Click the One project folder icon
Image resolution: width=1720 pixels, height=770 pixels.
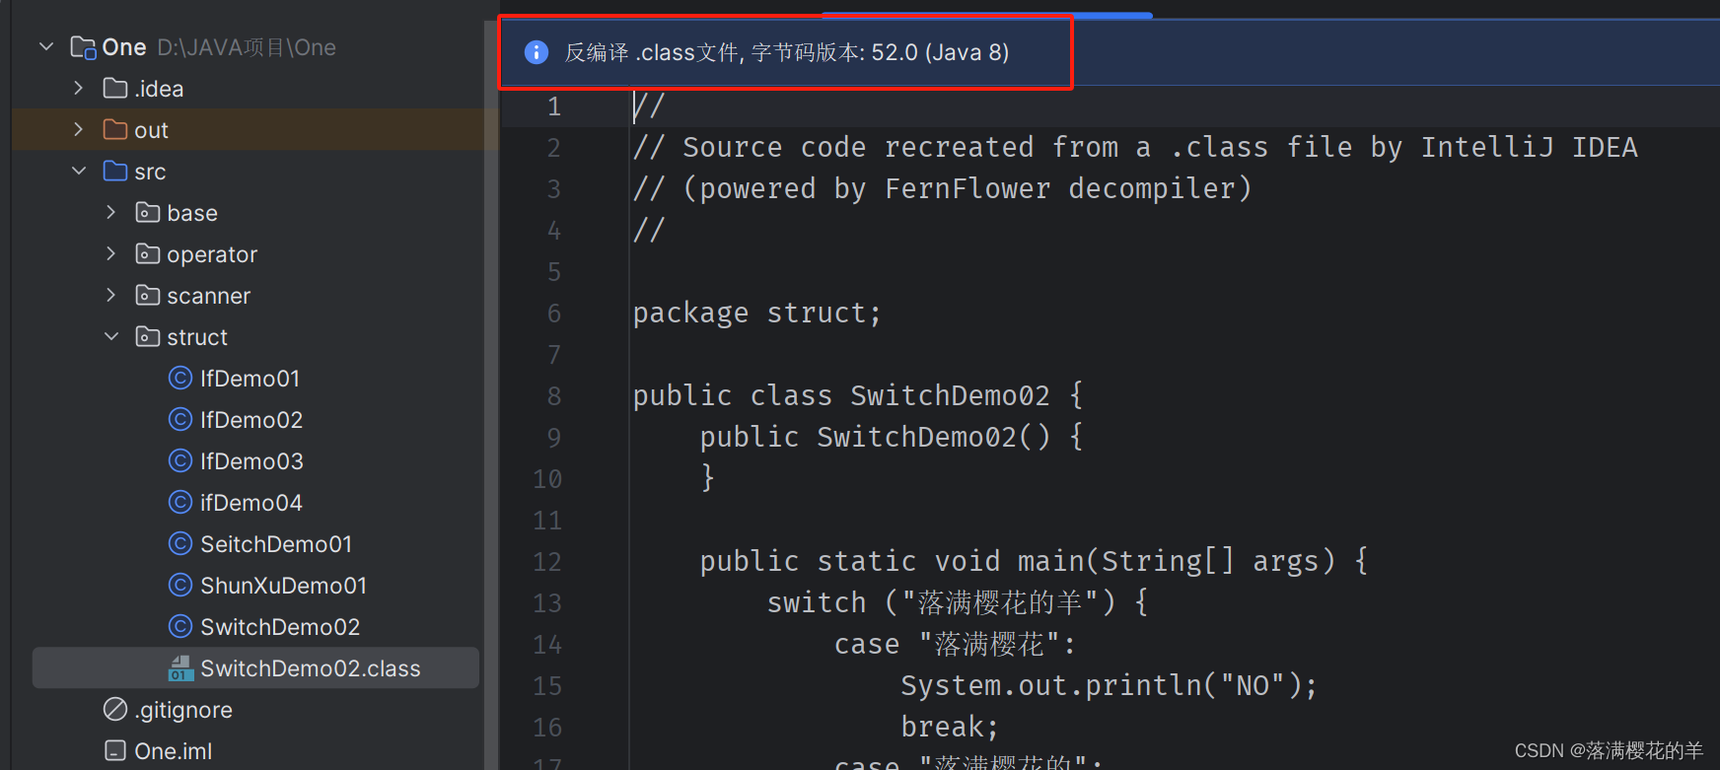pos(83,47)
